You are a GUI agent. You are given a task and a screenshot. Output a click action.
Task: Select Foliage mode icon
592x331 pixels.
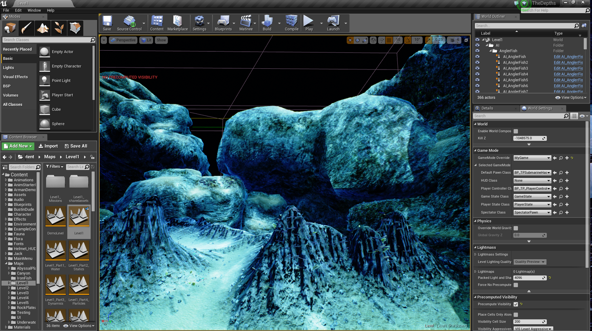(59, 28)
